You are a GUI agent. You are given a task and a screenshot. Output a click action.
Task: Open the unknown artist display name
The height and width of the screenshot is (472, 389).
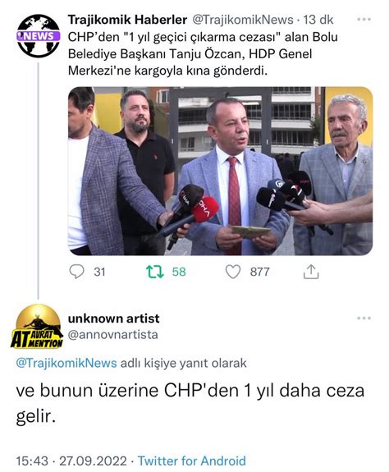(x=114, y=318)
